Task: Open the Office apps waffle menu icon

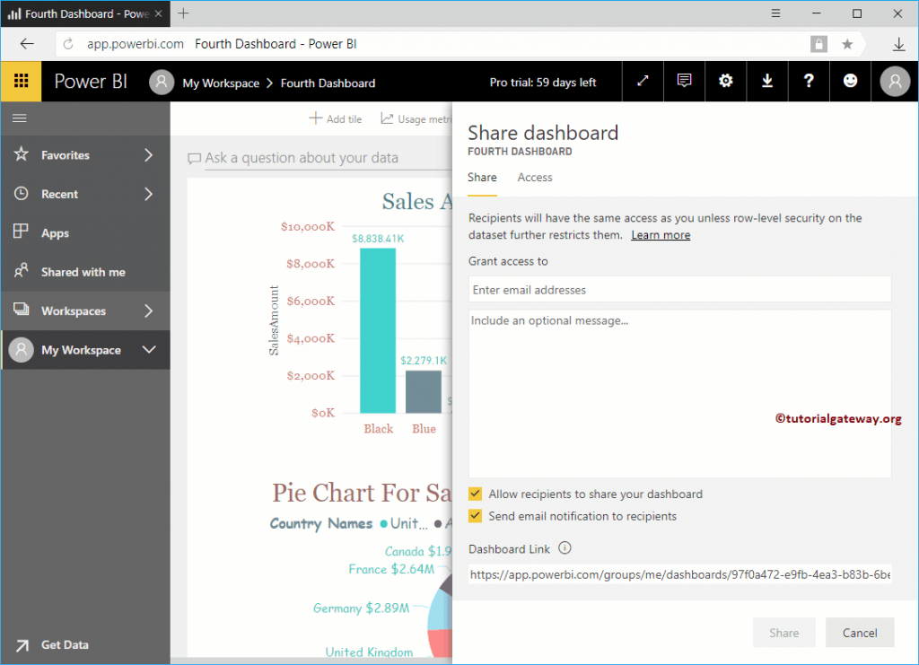Action: tap(21, 81)
